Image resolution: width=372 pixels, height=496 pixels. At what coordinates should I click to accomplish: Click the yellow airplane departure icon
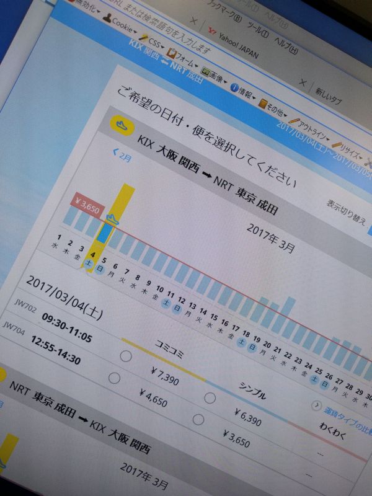(122, 126)
